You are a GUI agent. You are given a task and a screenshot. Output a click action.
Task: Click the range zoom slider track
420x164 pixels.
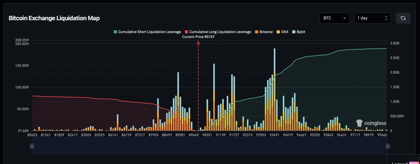click(209, 147)
